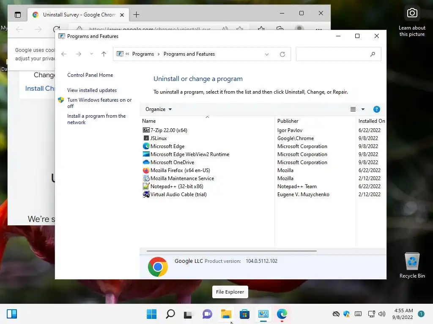Image resolution: width=433 pixels, height=324 pixels.
Task: Click the Microsoft OneDrive cloud icon
Action: 146,162
